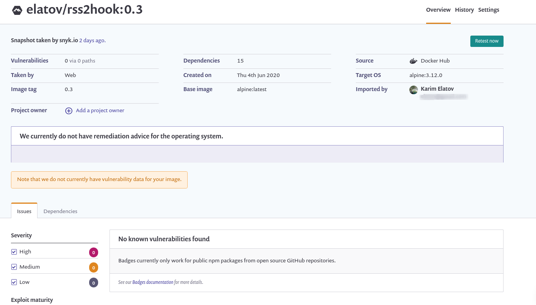Image resolution: width=536 pixels, height=305 pixels.
Task: Click the Target OS label
Action: coord(368,75)
